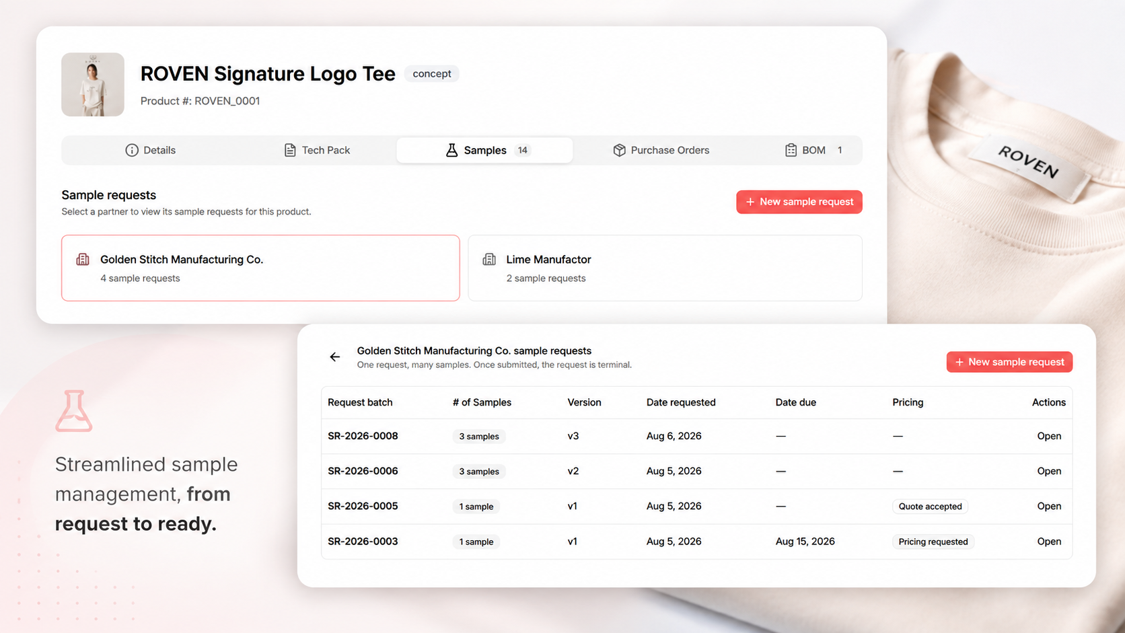Click the document icon on the Tech Pack tab
Viewport: 1125px width, 633px height.
290,150
